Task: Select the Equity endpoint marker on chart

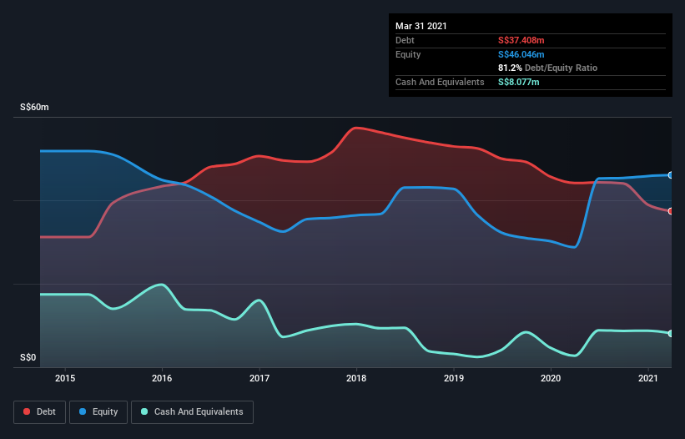Action: click(x=671, y=175)
